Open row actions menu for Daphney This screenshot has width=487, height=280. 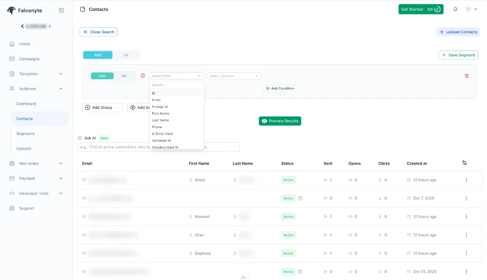click(466, 253)
